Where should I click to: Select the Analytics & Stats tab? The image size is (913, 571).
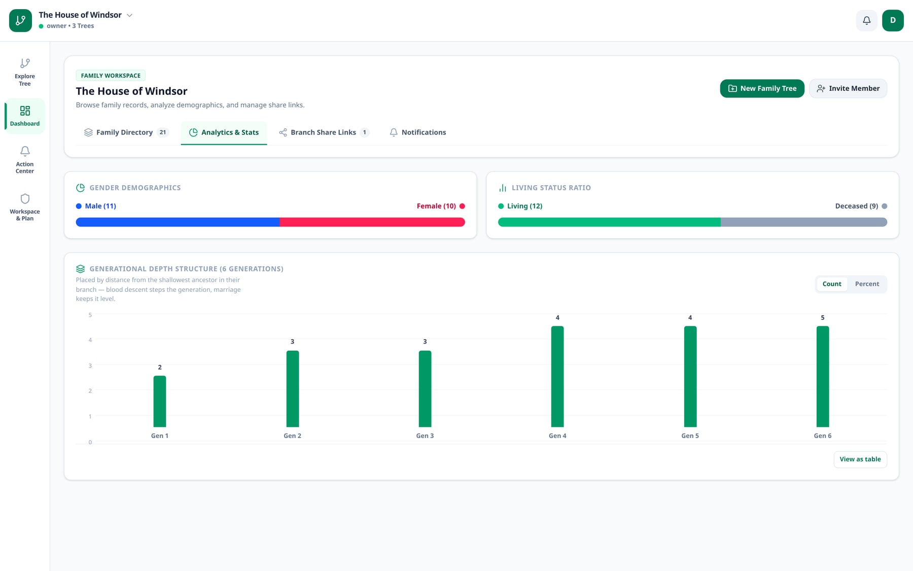tap(224, 132)
